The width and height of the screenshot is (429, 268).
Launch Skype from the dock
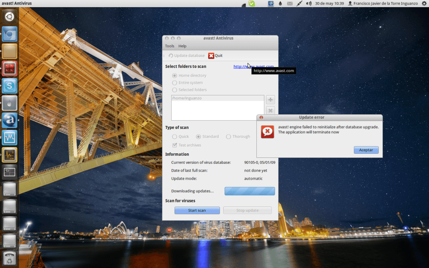pos(9,85)
